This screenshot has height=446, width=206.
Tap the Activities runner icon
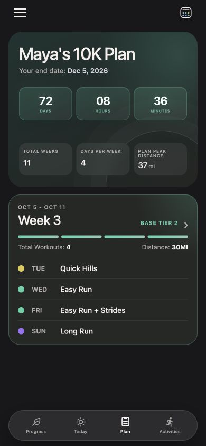click(x=170, y=422)
